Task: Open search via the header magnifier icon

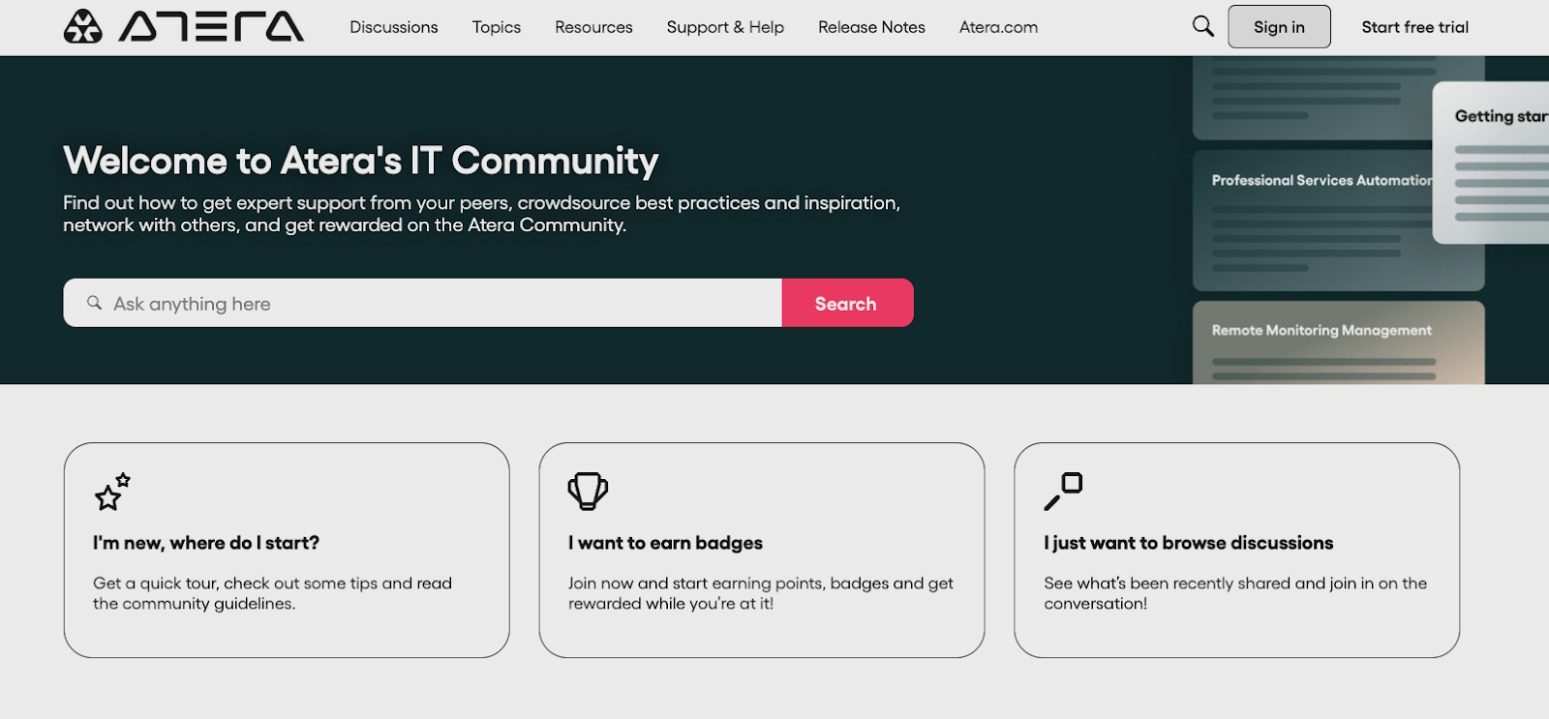Action: (x=1202, y=26)
